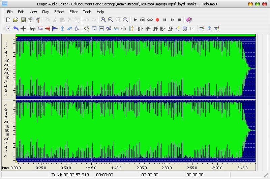Click the blue diagonal double-arrow icon
The width and height of the screenshot is (270, 179).
coord(70,29)
